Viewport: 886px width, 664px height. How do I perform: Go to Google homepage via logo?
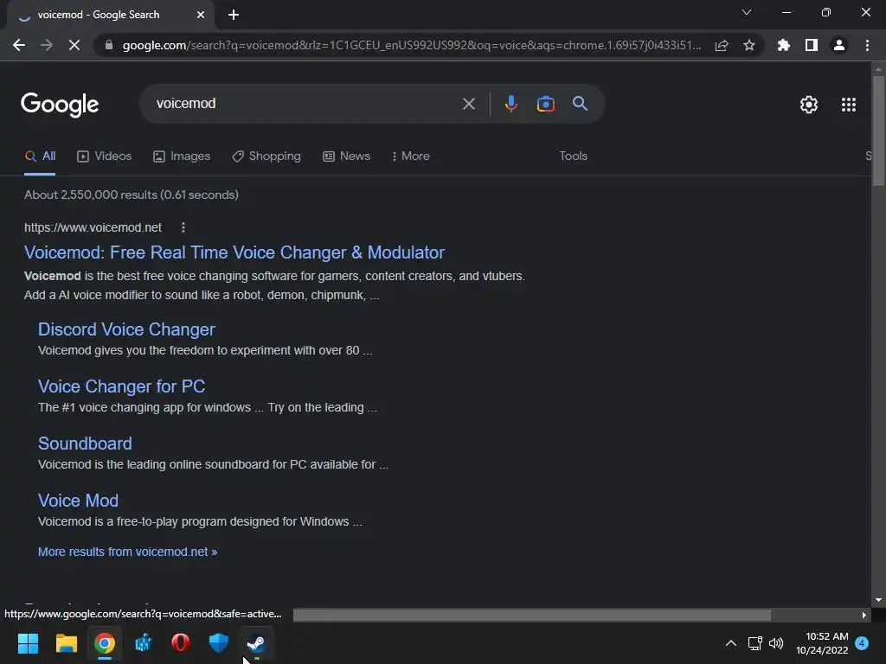point(60,105)
